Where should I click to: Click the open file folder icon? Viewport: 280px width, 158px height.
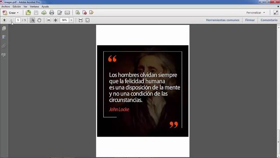(28, 13)
